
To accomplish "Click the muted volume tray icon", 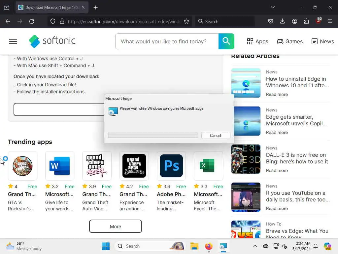I will tap(285, 246).
